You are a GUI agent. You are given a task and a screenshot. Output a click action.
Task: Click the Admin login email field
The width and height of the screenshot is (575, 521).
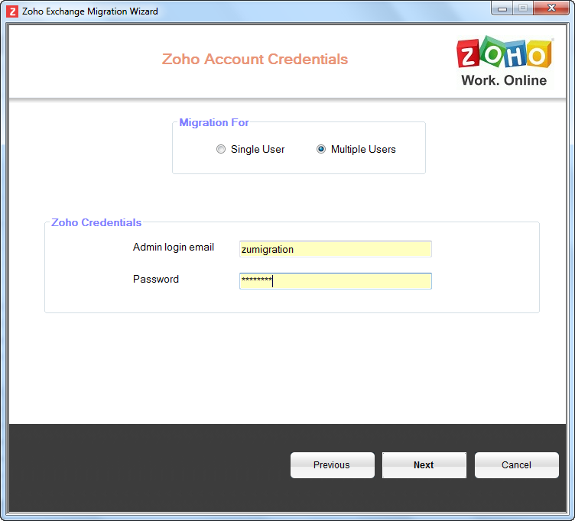coord(335,249)
